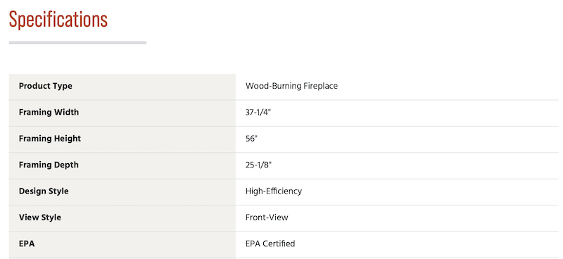The width and height of the screenshot is (563, 259).
Task: Select the Framing Depth label
Action: (x=49, y=165)
